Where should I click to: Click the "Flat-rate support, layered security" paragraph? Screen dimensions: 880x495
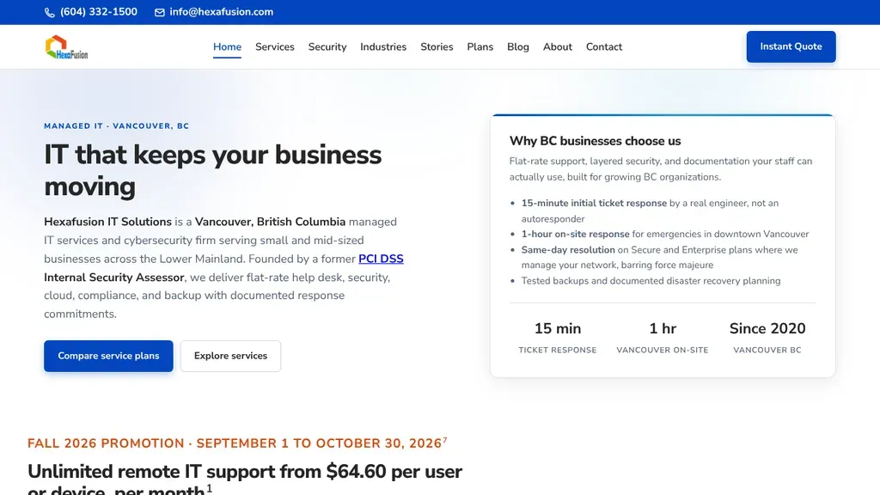click(x=661, y=169)
